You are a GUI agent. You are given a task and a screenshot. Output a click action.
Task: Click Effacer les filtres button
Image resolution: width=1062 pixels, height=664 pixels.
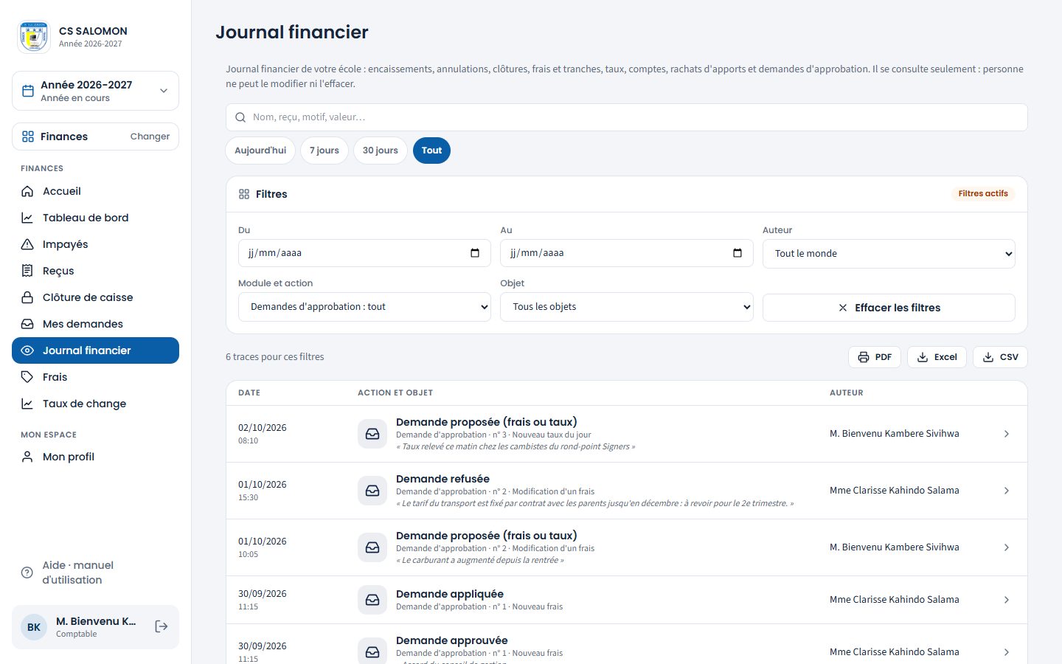(889, 308)
